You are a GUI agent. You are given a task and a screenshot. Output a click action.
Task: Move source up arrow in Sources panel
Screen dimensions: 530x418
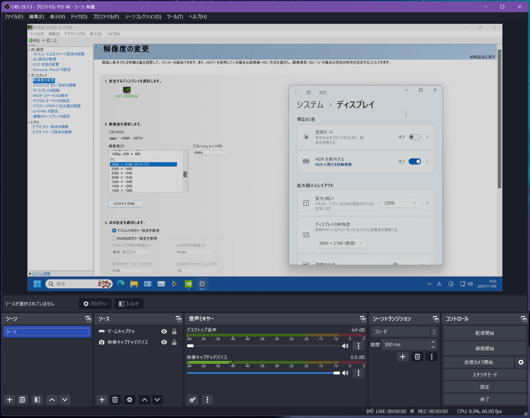click(x=145, y=400)
